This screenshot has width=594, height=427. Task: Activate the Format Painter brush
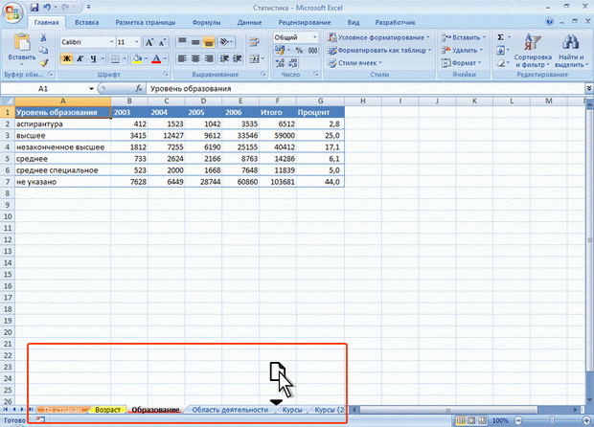[43, 62]
